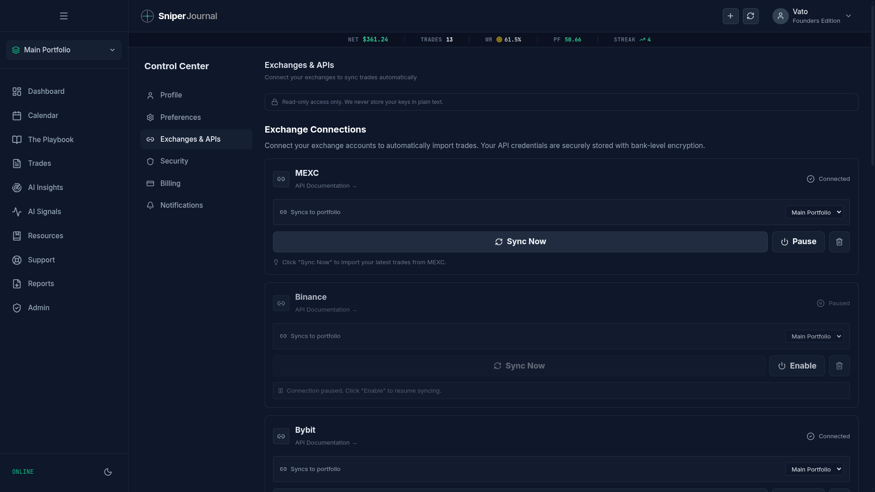875x492 pixels.
Task: Open Binance Syncs to portfolio dropdown
Action: click(x=814, y=336)
